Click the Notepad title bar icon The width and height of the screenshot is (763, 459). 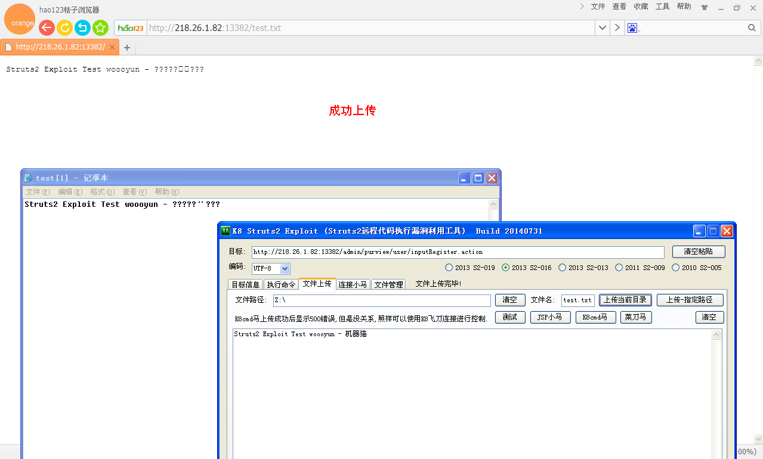click(x=29, y=178)
